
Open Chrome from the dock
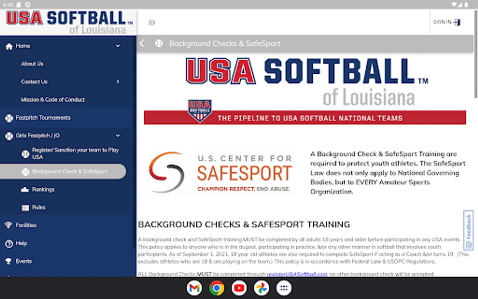pos(216,288)
